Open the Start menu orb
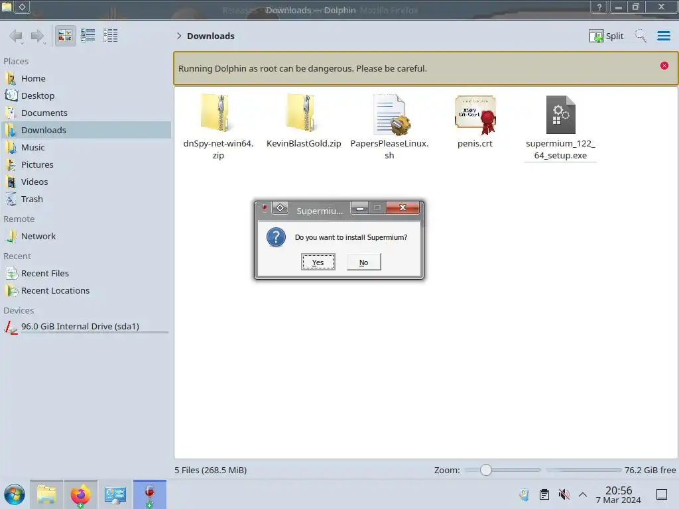Image resolution: width=679 pixels, height=509 pixels. coord(15,494)
